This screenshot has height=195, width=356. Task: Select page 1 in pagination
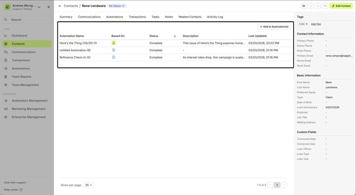(x=277, y=185)
